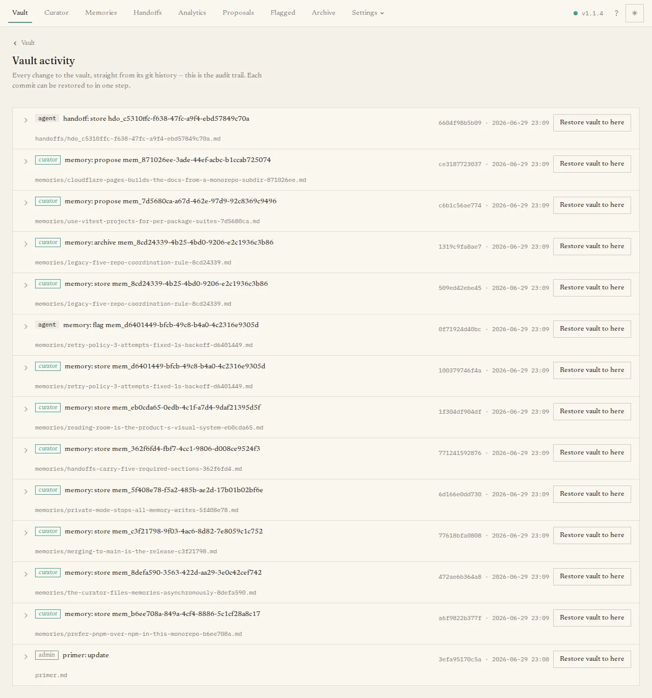Expand the flag mem_d6401449 commit row
The image size is (652, 698).
(x=25, y=327)
